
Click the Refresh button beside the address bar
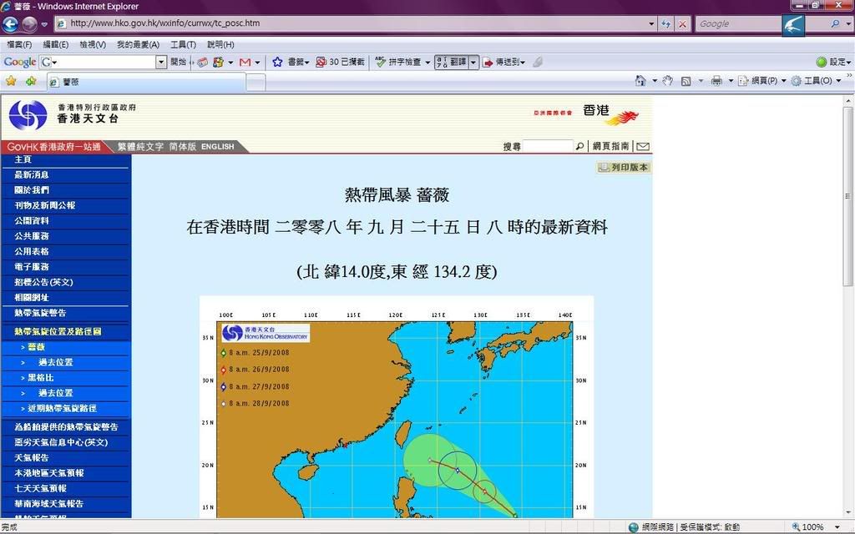665,23
